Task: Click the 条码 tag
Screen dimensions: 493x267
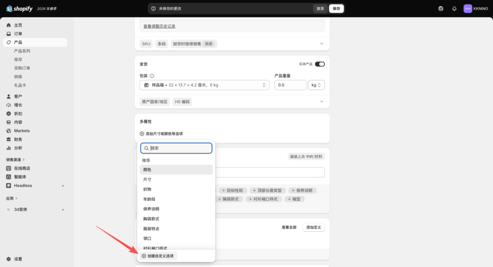Action: point(162,44)
